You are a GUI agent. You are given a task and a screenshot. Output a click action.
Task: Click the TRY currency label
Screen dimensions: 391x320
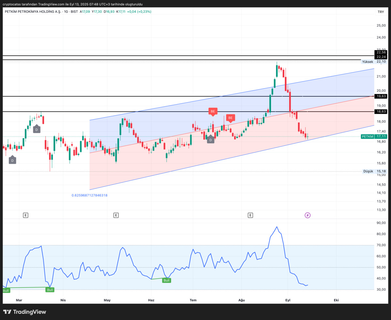[x=381, y=12]
